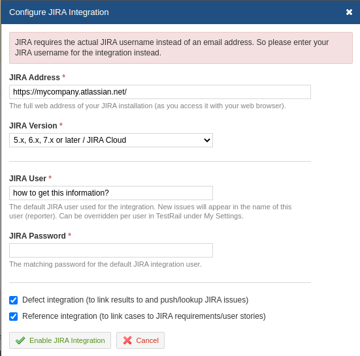Click the 'matching password' help text

tap(105, 264)
